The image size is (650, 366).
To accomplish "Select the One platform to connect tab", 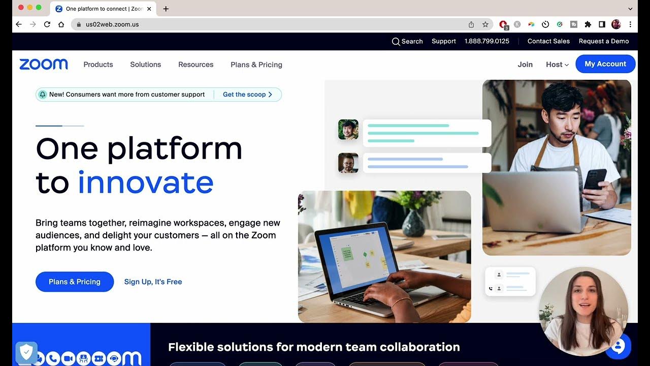I will pos(103,9).
